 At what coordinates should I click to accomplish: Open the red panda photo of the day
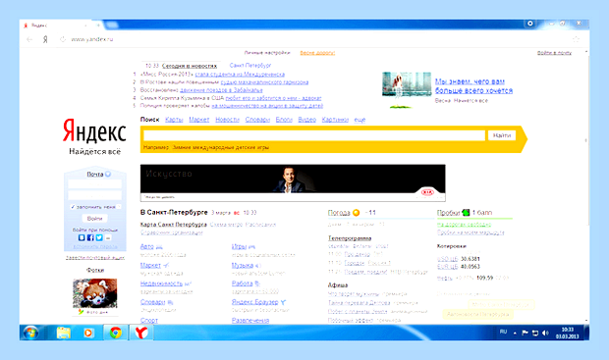(94, 293)
